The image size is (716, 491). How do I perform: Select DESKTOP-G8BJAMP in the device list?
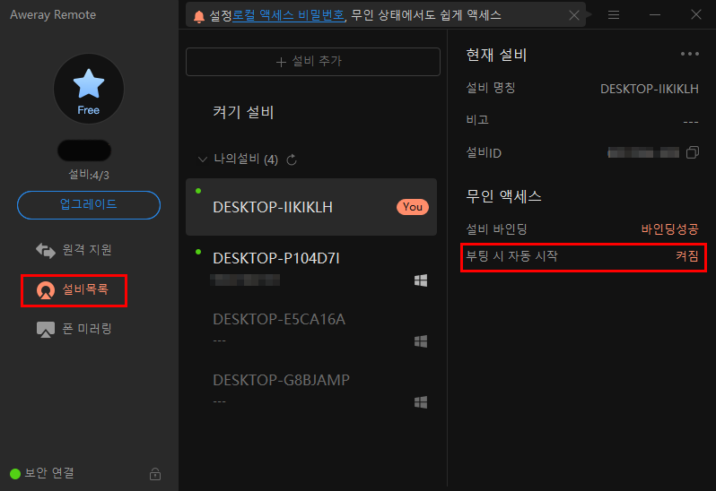point(311,389)
